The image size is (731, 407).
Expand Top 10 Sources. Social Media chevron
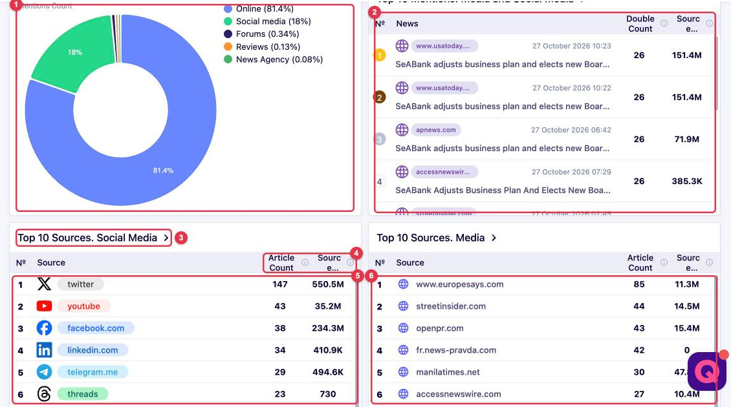166,238
